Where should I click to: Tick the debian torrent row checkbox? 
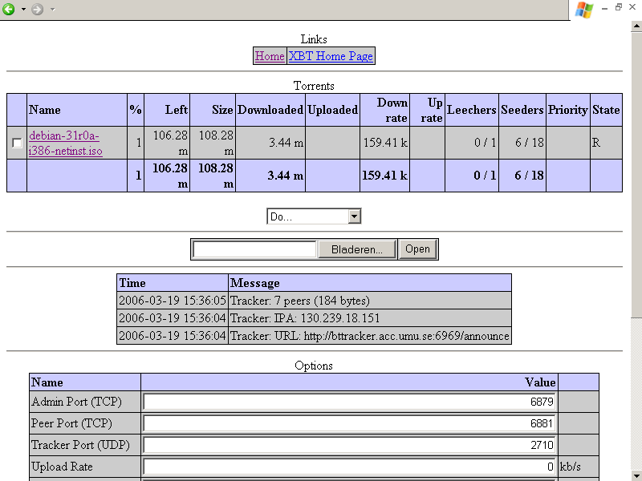click(x=17, y=143)
